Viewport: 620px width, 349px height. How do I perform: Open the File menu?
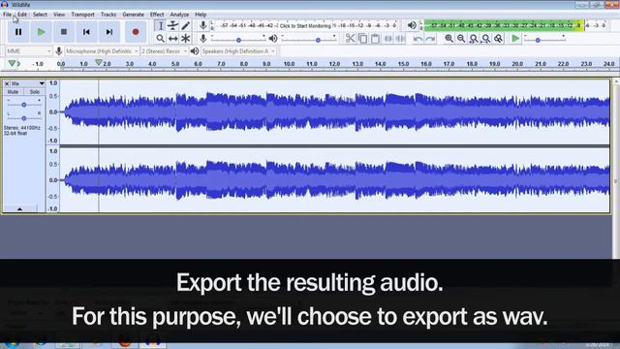point(7,15)
